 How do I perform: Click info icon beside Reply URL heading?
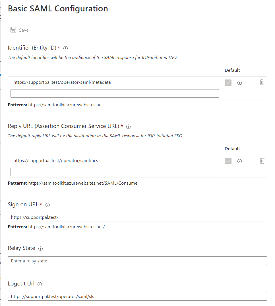(x=128, y=127)
